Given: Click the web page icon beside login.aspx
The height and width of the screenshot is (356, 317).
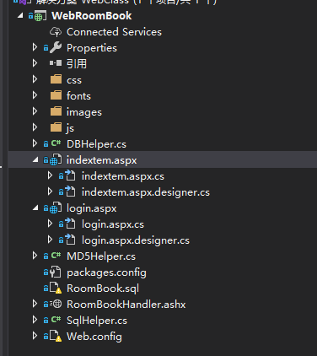Looking at the screenshot, I should tap(56, 208).
